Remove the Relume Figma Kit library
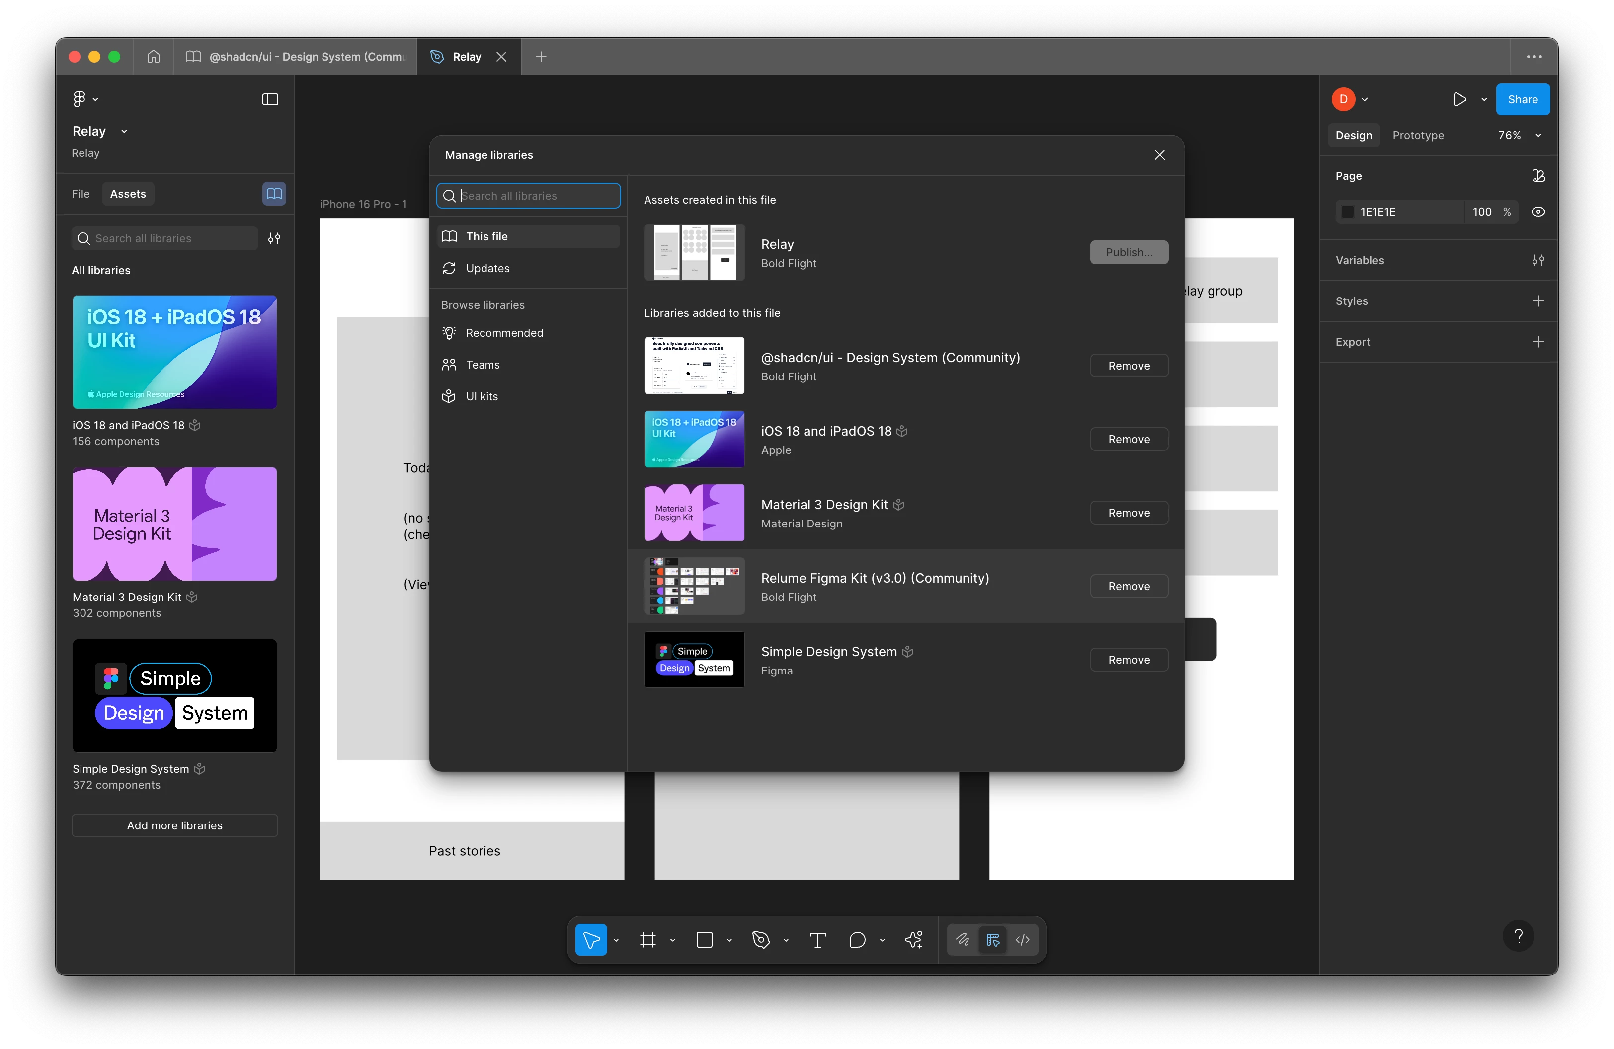The height and width of the screenshot is (1049, 1614). (1129, 586)
